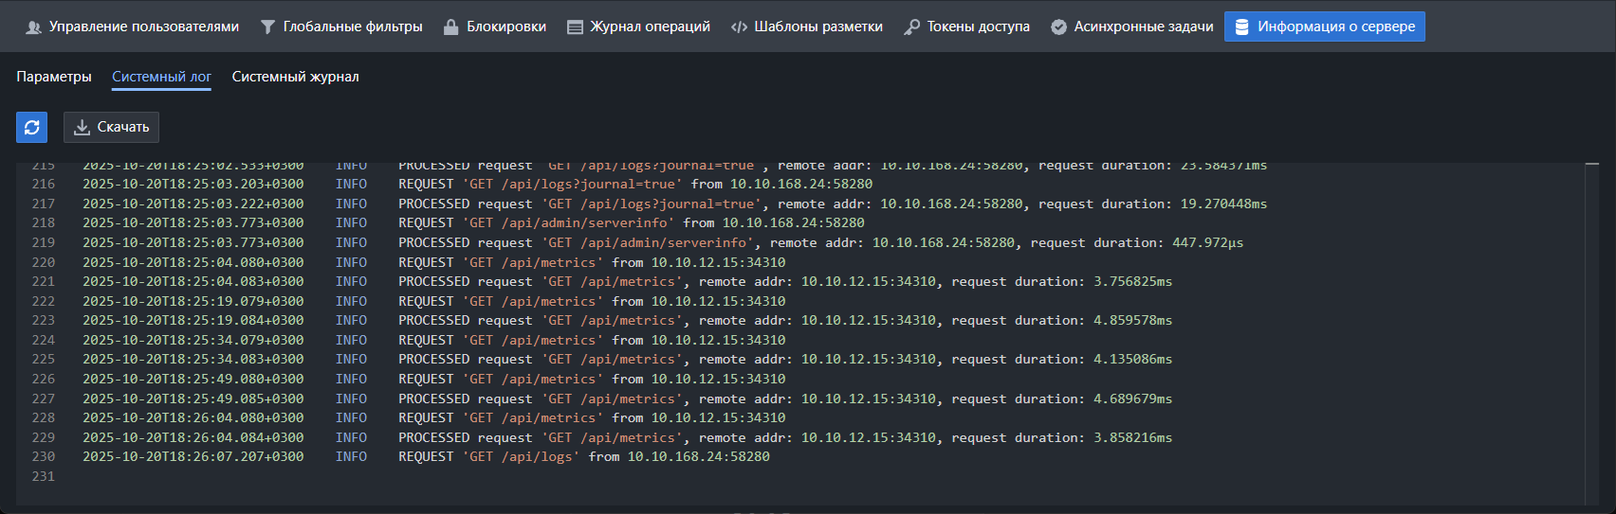Click the log scrollbar marker at top right
The image size is (1616, 514).
[x=1591, y=165]
